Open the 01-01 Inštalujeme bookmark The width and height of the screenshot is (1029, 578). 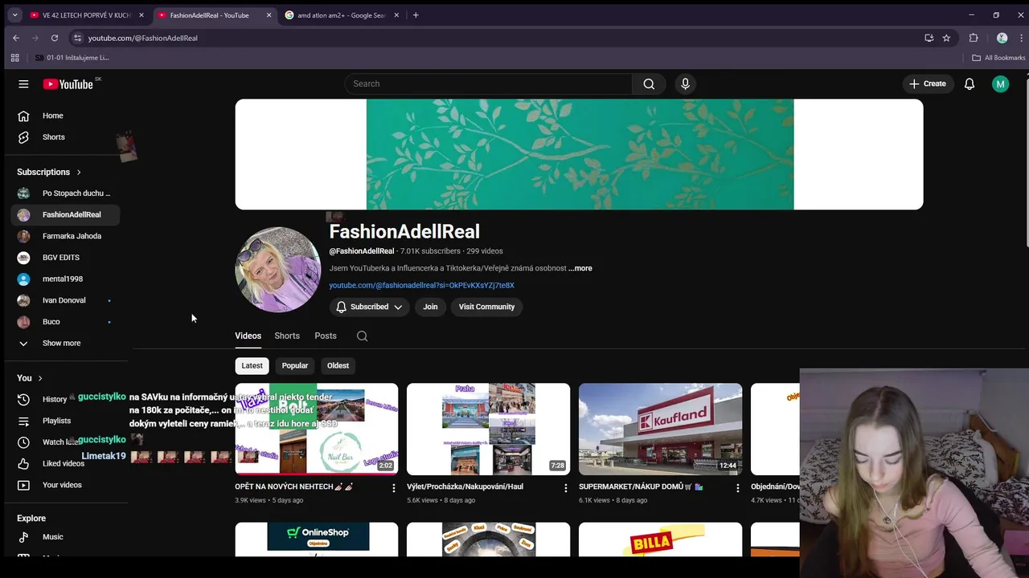[72, 58]
